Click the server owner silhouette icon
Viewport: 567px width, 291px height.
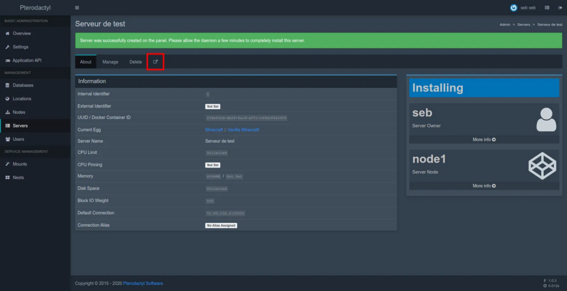click(546, 119)
